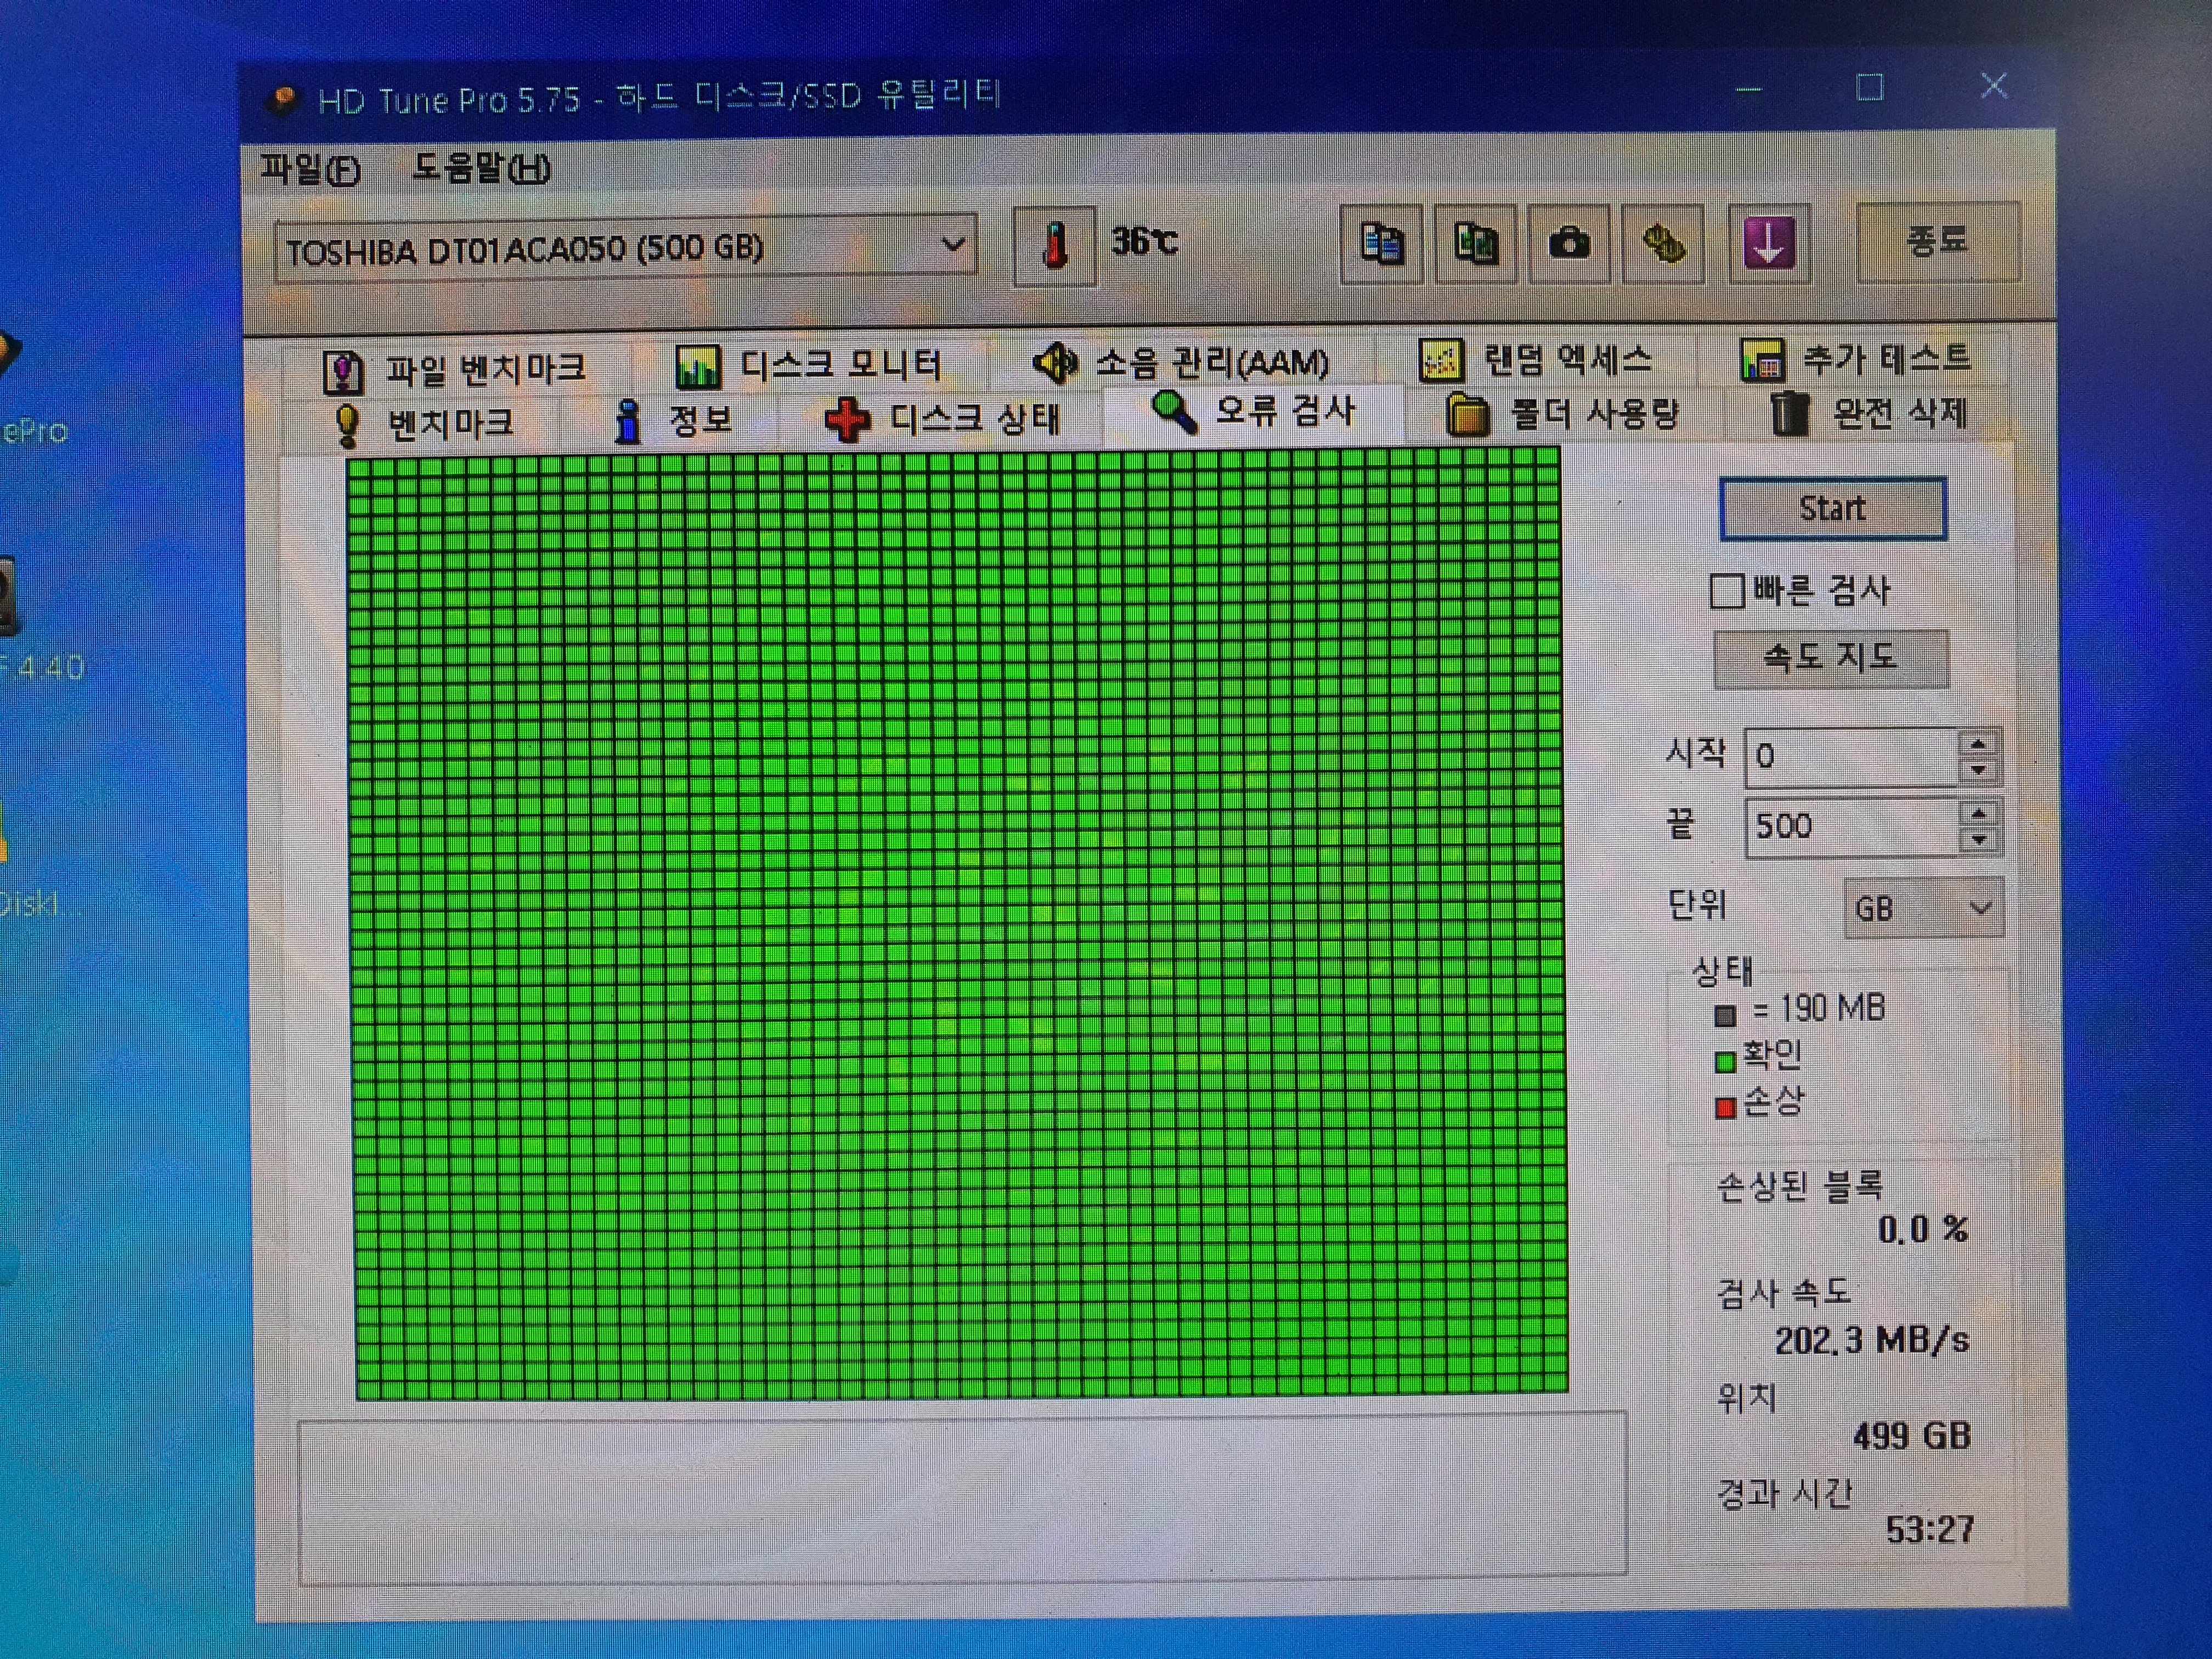Open the 단위 GB unit dropdown
The image size is (2212, 1659).
(1923, 908)
